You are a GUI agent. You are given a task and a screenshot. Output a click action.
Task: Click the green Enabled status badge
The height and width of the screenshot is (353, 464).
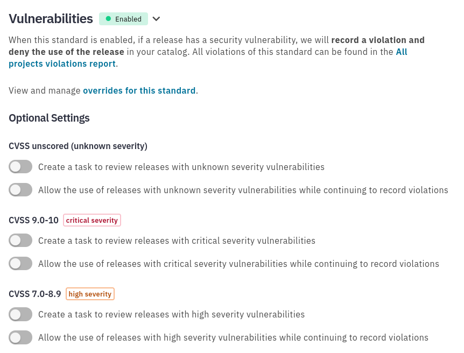(x=123, y=19)
